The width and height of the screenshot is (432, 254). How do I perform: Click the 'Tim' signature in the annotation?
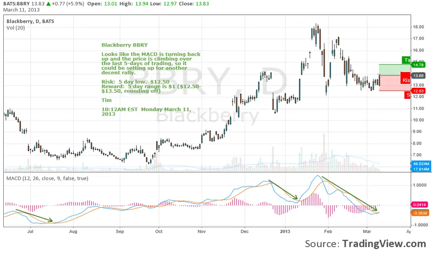tap(107, 100)
